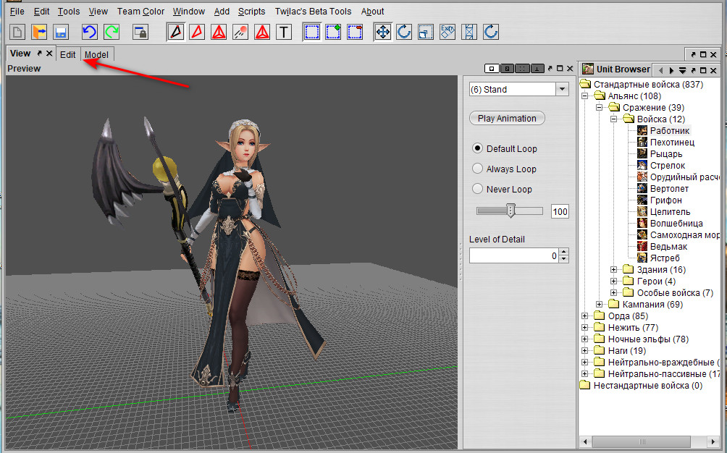This screenshot has height=453, width=727.
Task: Click the animation speed slider handle
Action: [510, 211]
